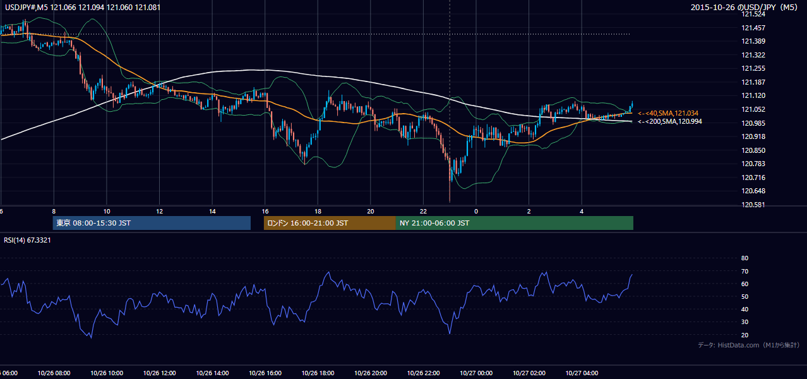Click the 10/26 12:00 time axis label
The width and height of the screenshot is (807, 379).
159,373
